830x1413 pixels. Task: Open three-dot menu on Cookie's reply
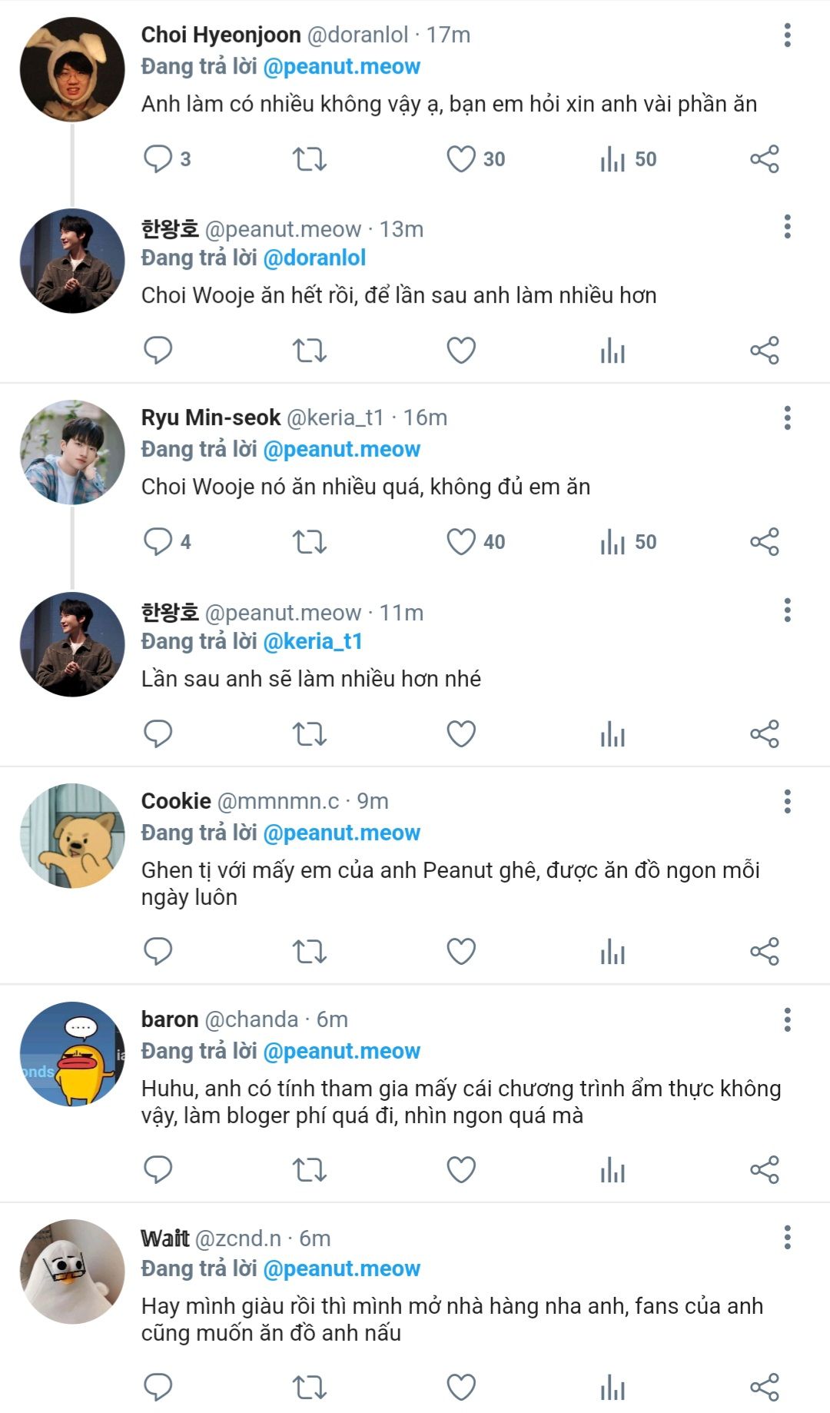click(x=787, y=801)
